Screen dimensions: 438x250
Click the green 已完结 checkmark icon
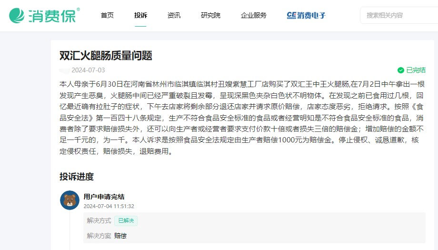pos(401,70)
